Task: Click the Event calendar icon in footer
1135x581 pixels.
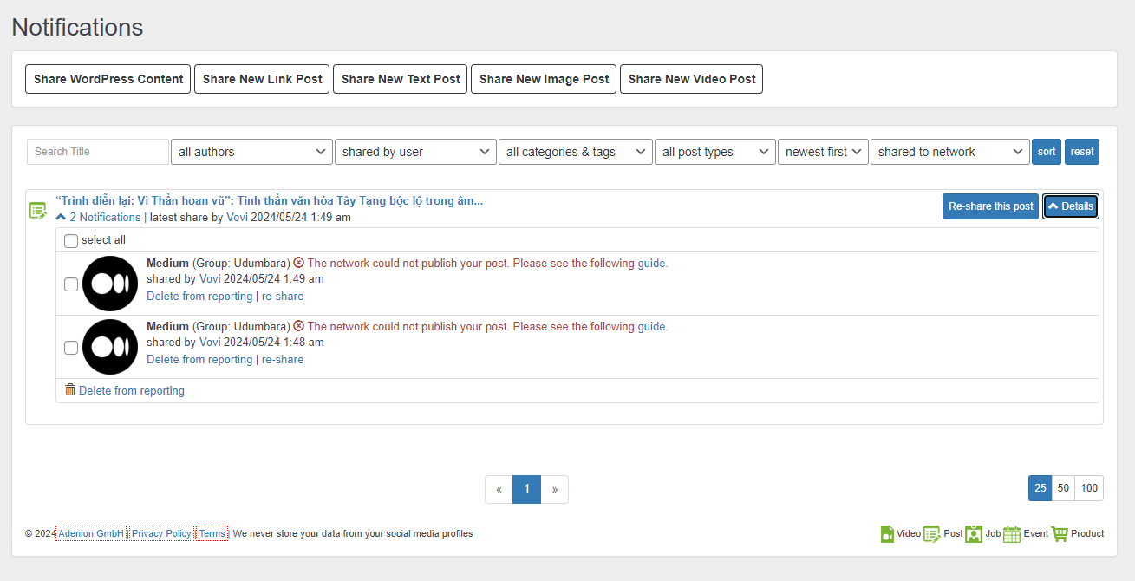Action: (x=1012, y=534)
